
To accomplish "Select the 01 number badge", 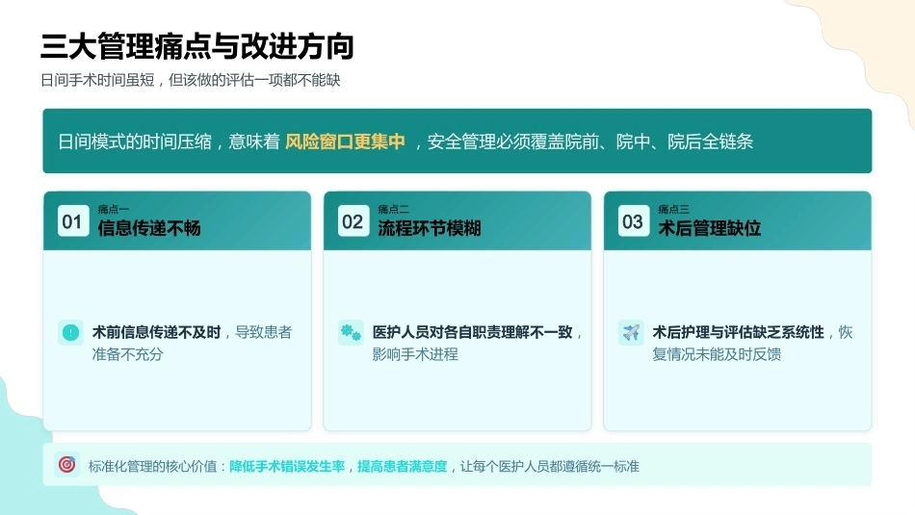I will tap(73, 221).
